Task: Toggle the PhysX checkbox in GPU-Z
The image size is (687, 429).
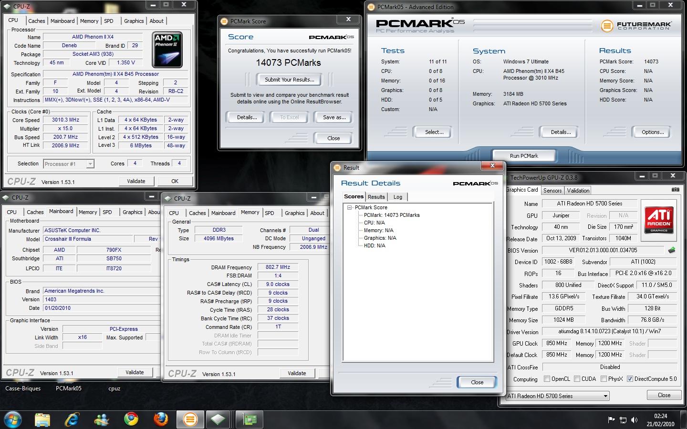Action: 604,379
